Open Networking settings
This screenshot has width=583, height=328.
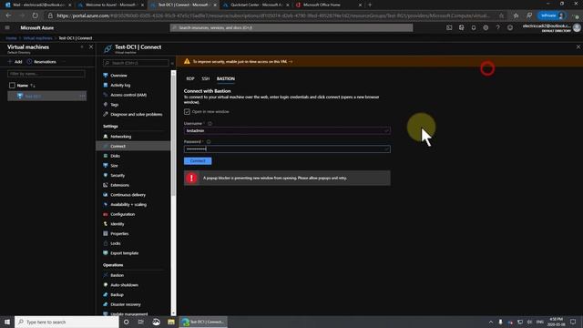tap(120, 137)
